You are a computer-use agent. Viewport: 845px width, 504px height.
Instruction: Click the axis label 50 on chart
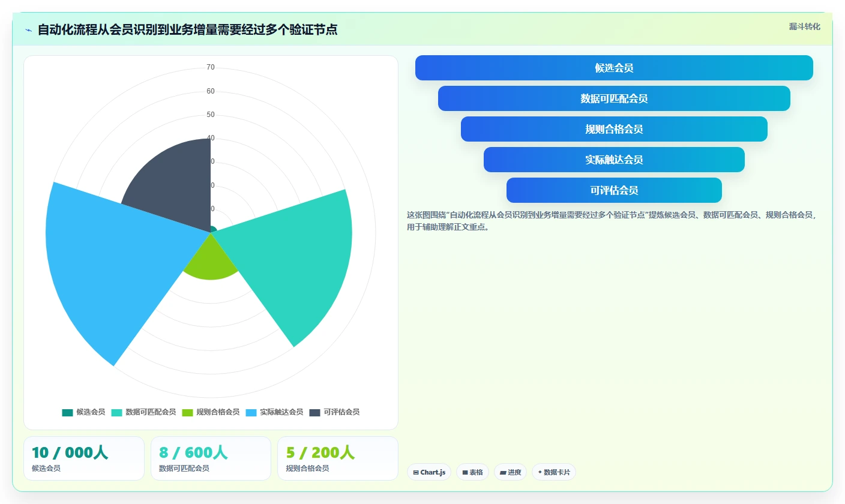(x=211, y=115)
